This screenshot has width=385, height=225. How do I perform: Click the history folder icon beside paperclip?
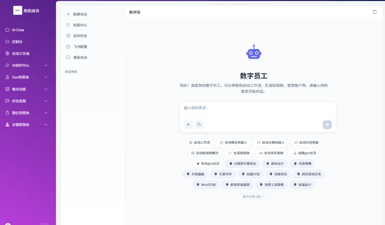(199, 125)
